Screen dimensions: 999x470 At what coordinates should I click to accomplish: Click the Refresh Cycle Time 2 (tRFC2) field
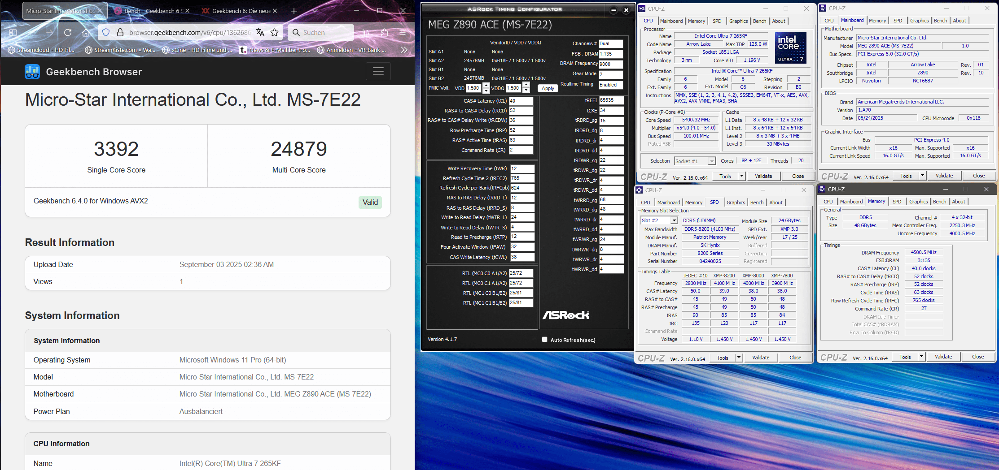click(x=522, y=178)
